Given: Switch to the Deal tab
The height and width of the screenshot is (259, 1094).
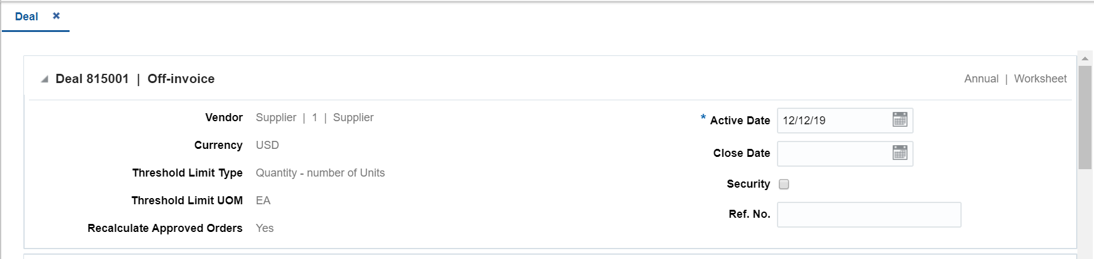Looking at the screenshot, I should pyautogui.click(x=26, y=17).
